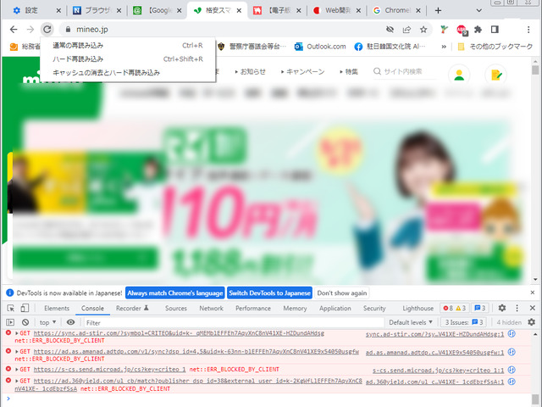Click Don't show again button
The height and width of the screenshot is (407, 542).
[342, 293]
